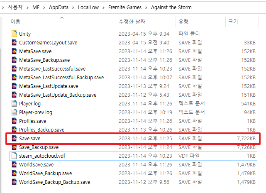Click the 541KB size of Player.log

248,103
